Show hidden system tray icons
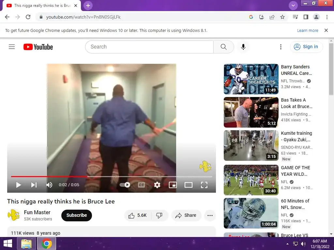Screen dimensions: 334x250 288,244
